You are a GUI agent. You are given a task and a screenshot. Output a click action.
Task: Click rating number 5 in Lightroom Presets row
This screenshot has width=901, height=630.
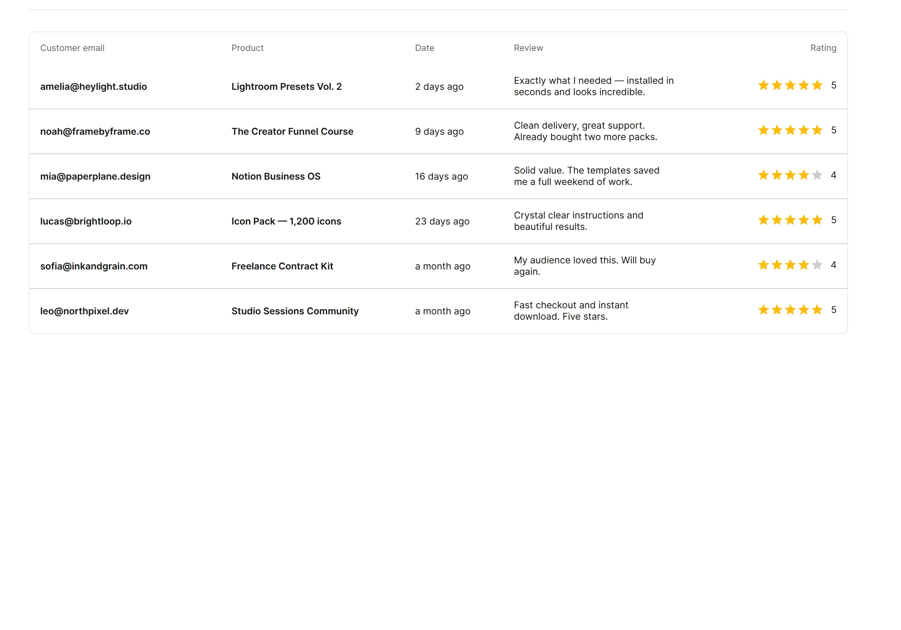coord(834,85)
